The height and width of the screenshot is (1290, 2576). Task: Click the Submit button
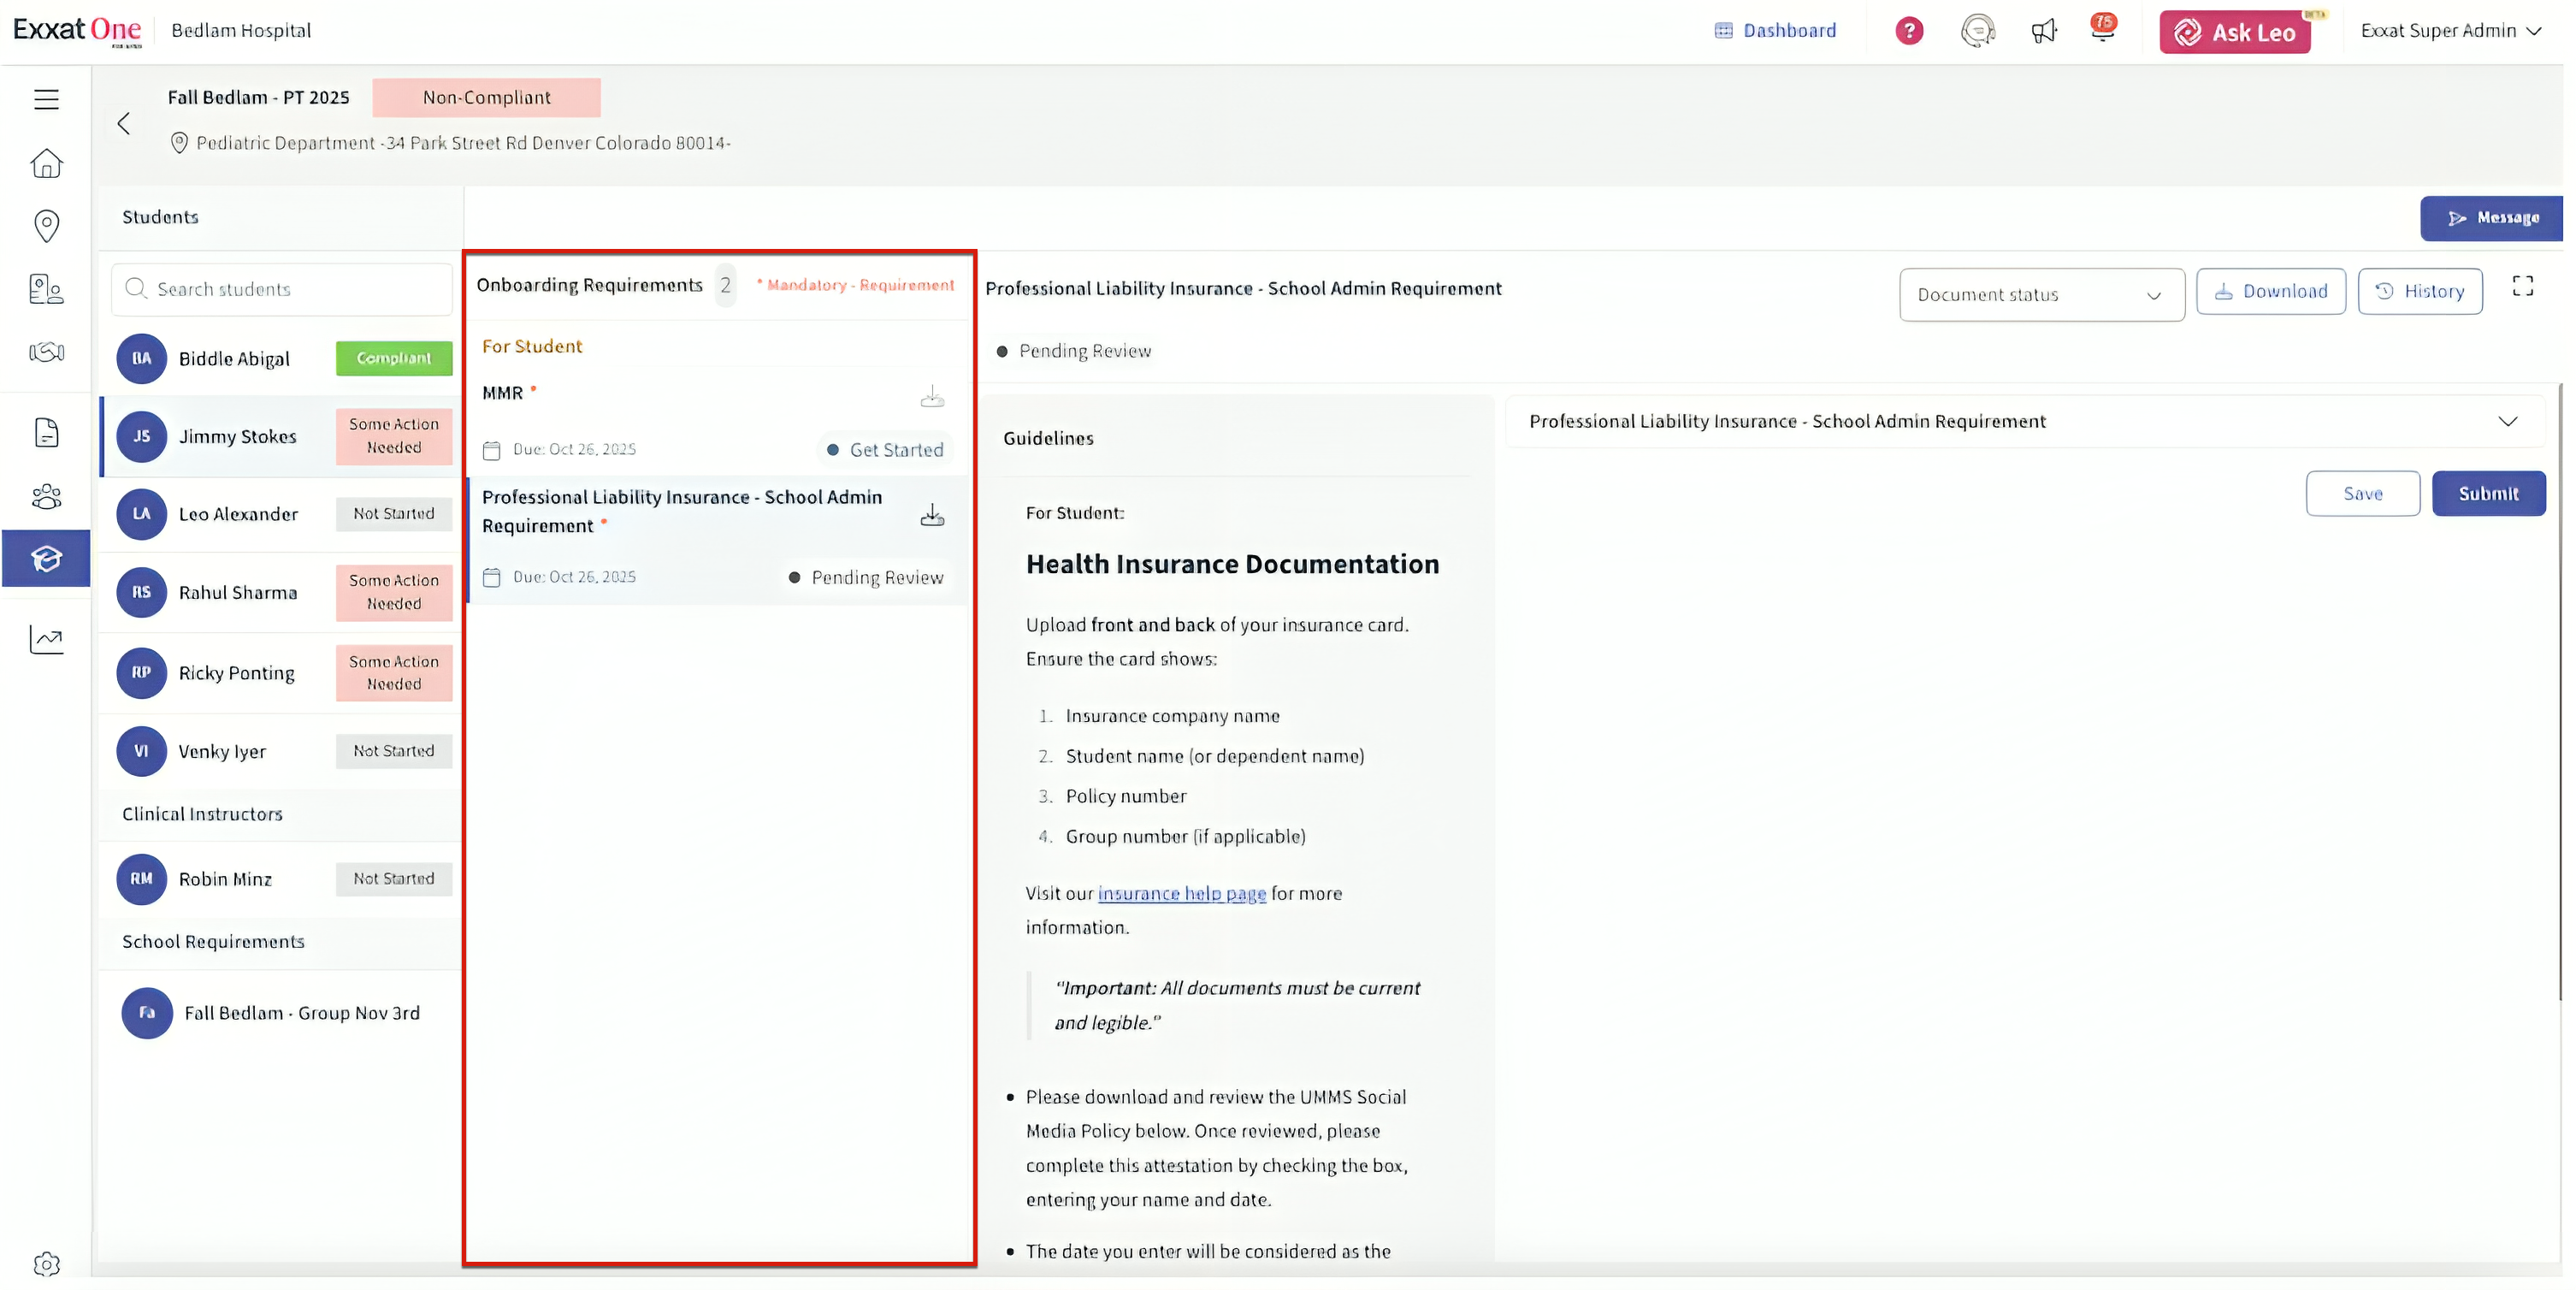click(2487, 493)
